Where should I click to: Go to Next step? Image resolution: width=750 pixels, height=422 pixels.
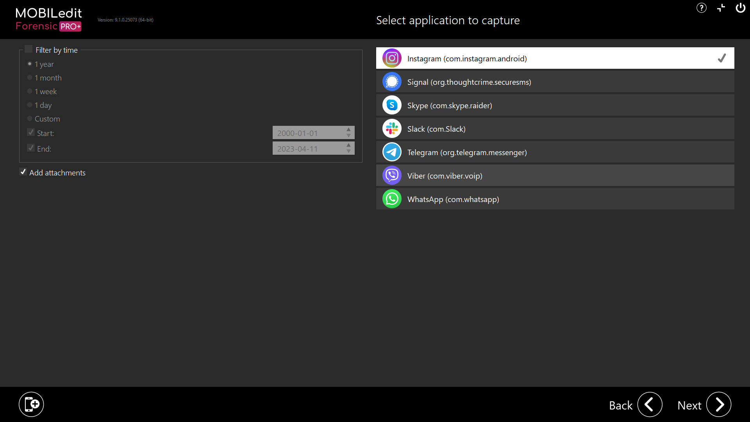click(x=718, y=404)
